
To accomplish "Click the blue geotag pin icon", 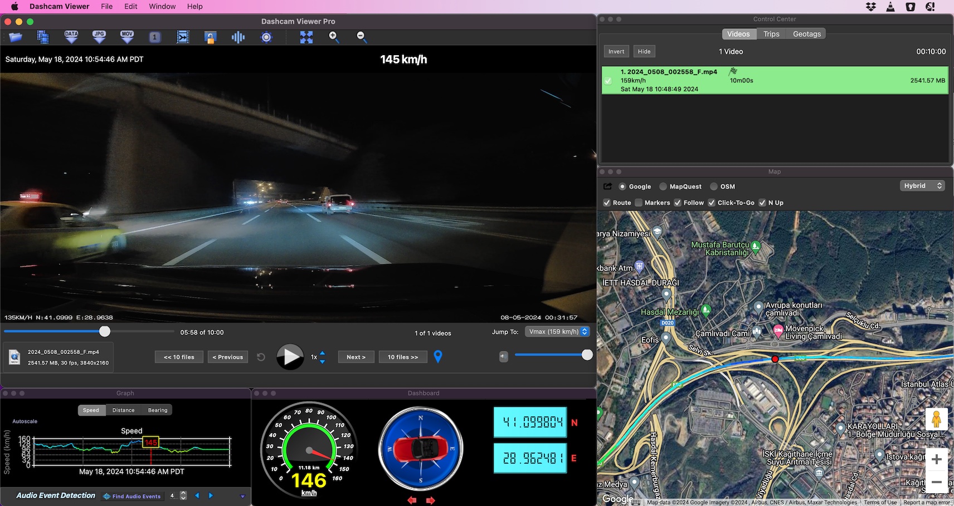I will 438,356.
